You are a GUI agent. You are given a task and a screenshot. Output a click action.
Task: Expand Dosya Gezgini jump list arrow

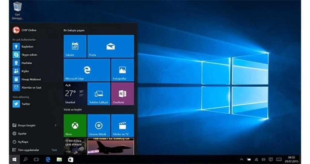point(56,125)
